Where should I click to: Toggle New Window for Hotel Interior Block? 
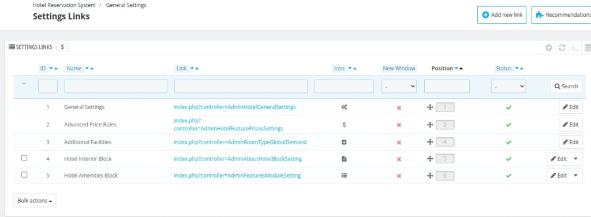(399, 159)
